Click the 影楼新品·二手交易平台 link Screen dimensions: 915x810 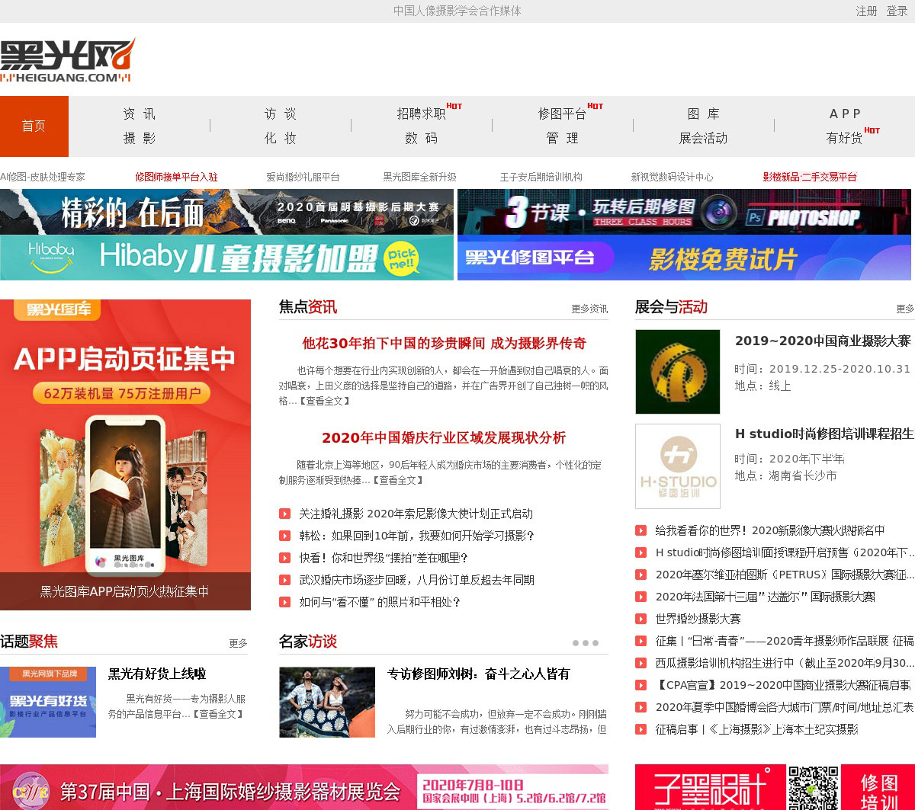tap(810, 177)
